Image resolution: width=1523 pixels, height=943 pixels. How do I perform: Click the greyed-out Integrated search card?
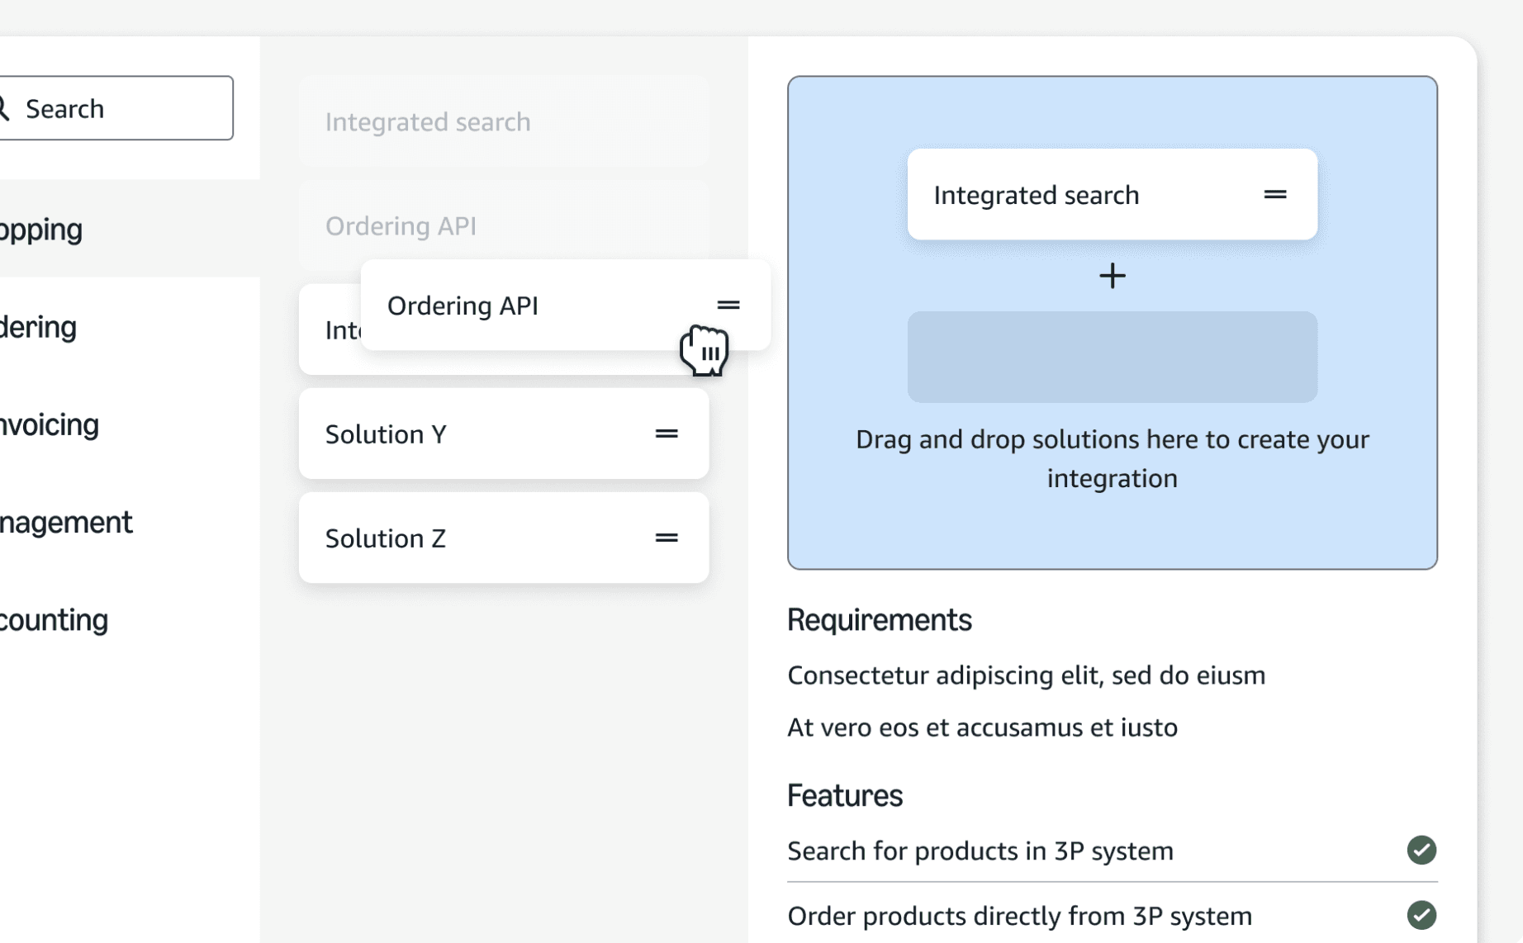[x=504, y=122]
